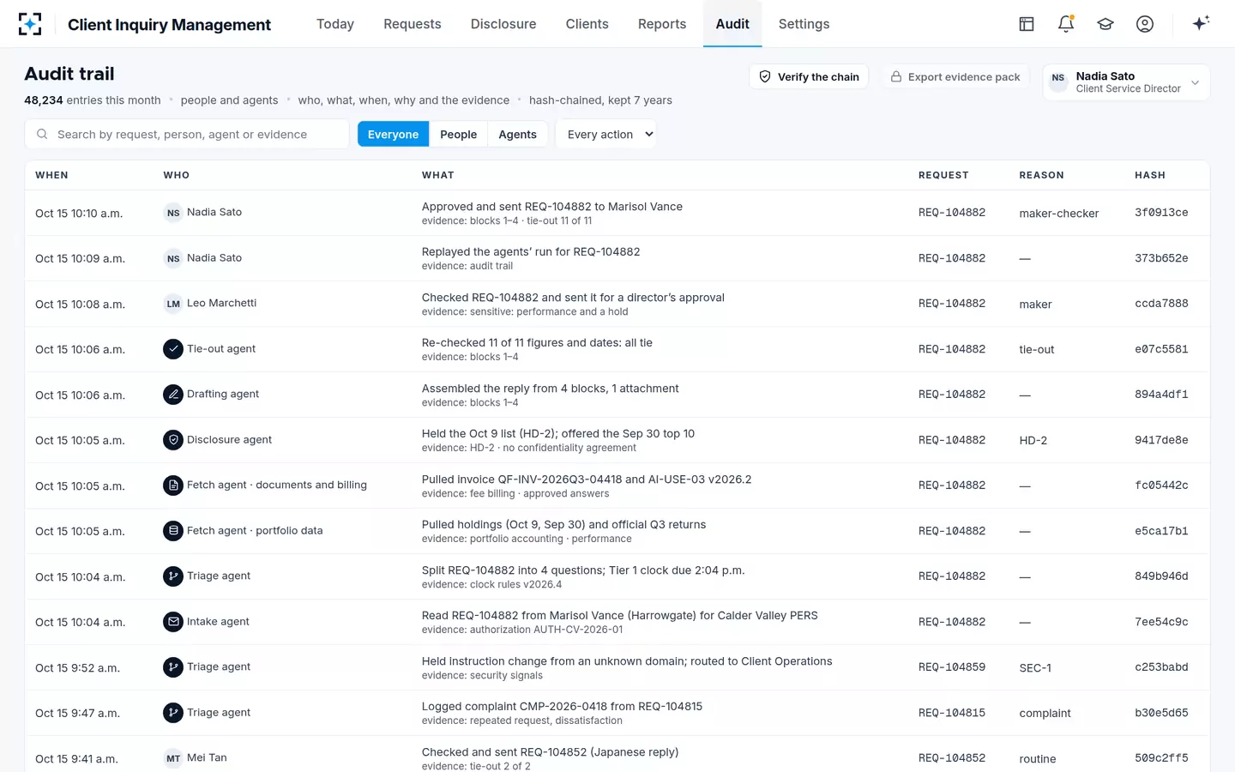Select the Audit tab
The image size is (1235, 772).
coord(732,24)
